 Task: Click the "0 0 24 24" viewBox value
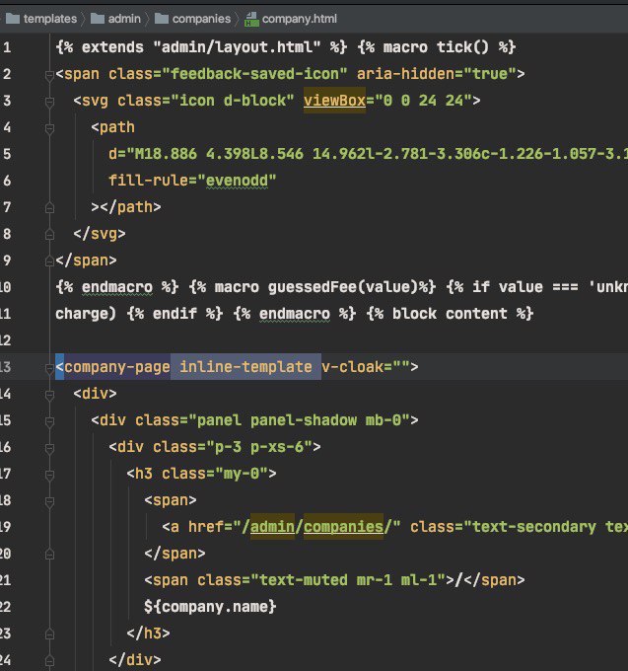(423, 101)
